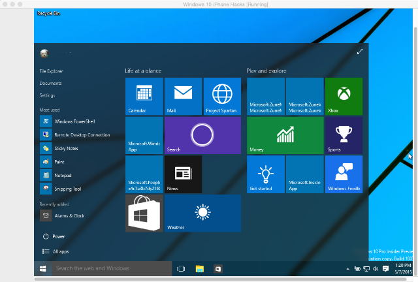Open the Calendar tile
The width and height of the screenshot is (418, 282).
click(x=144, y=96)
